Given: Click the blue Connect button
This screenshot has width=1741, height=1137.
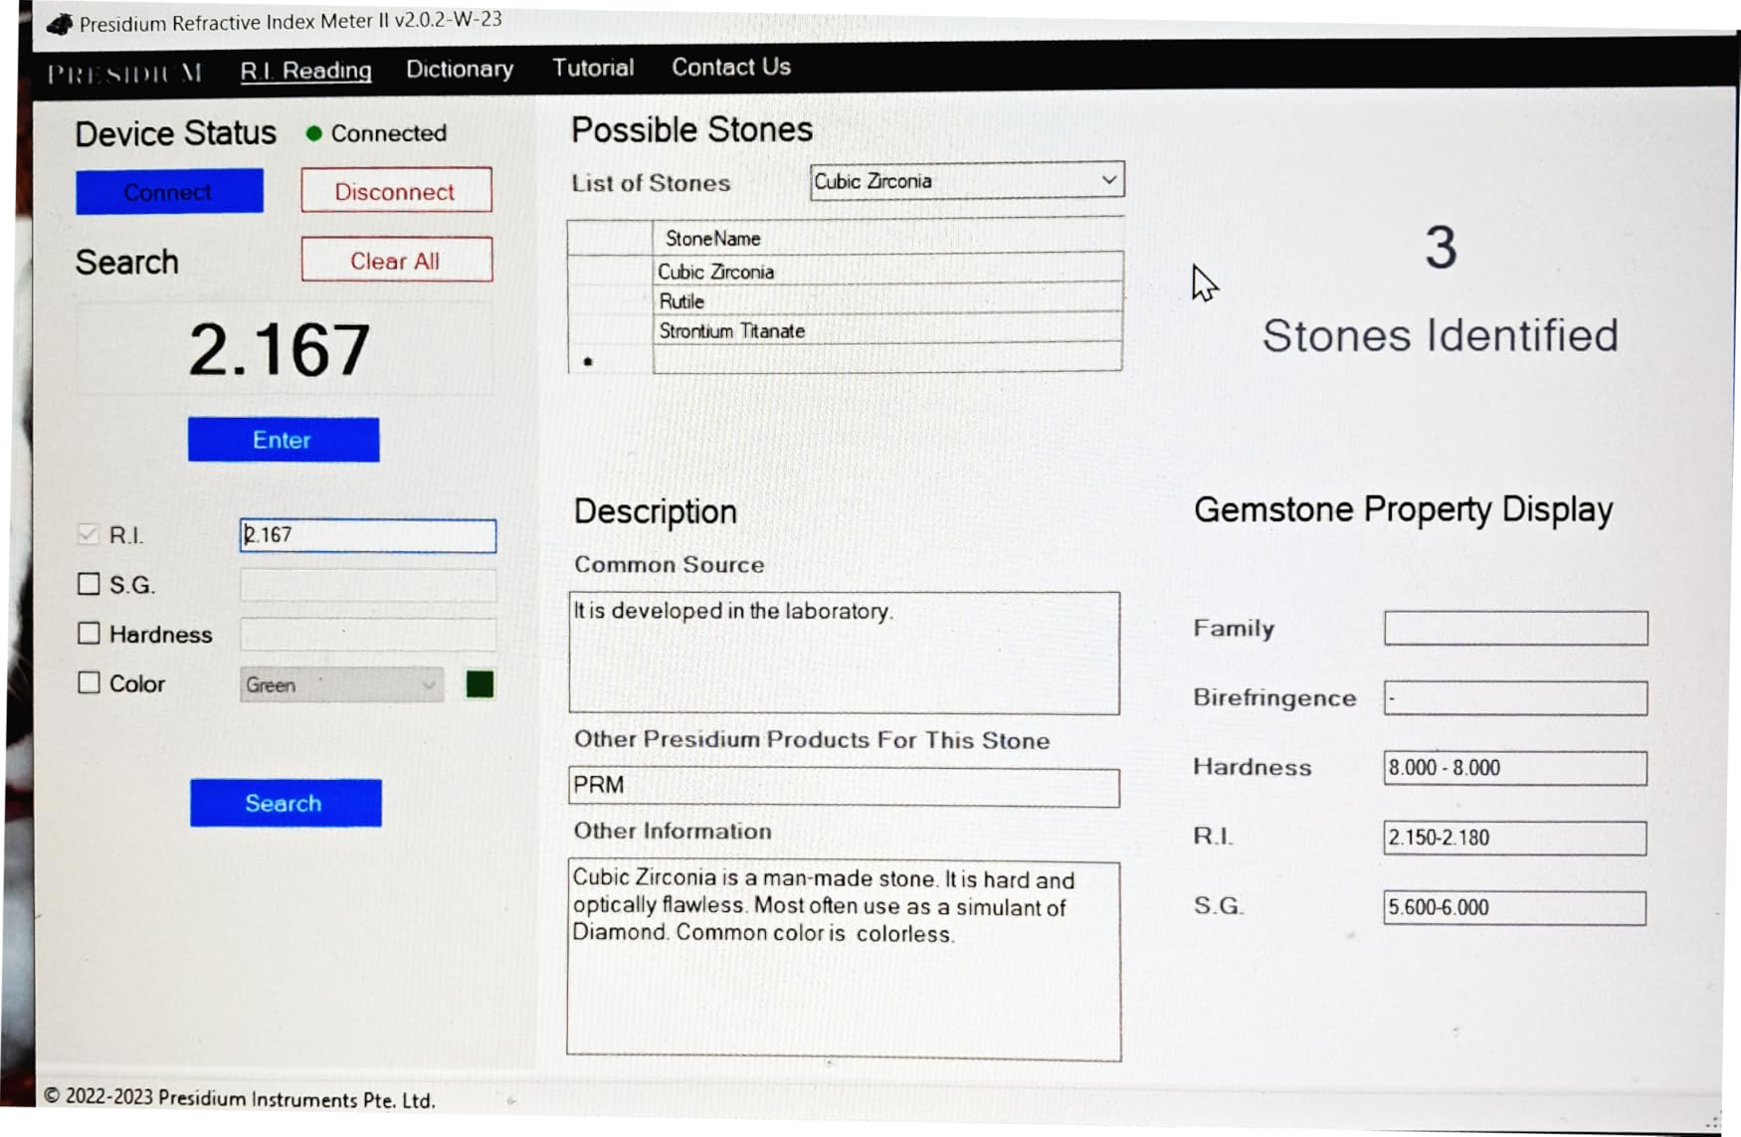Looking at the screenshot, I should click(169, 191).
